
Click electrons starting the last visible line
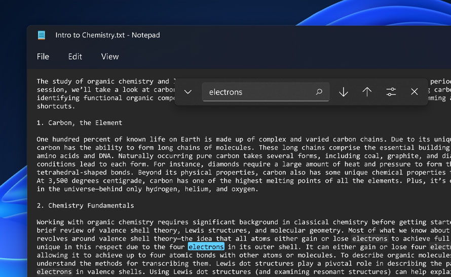(x=54, y=272)
